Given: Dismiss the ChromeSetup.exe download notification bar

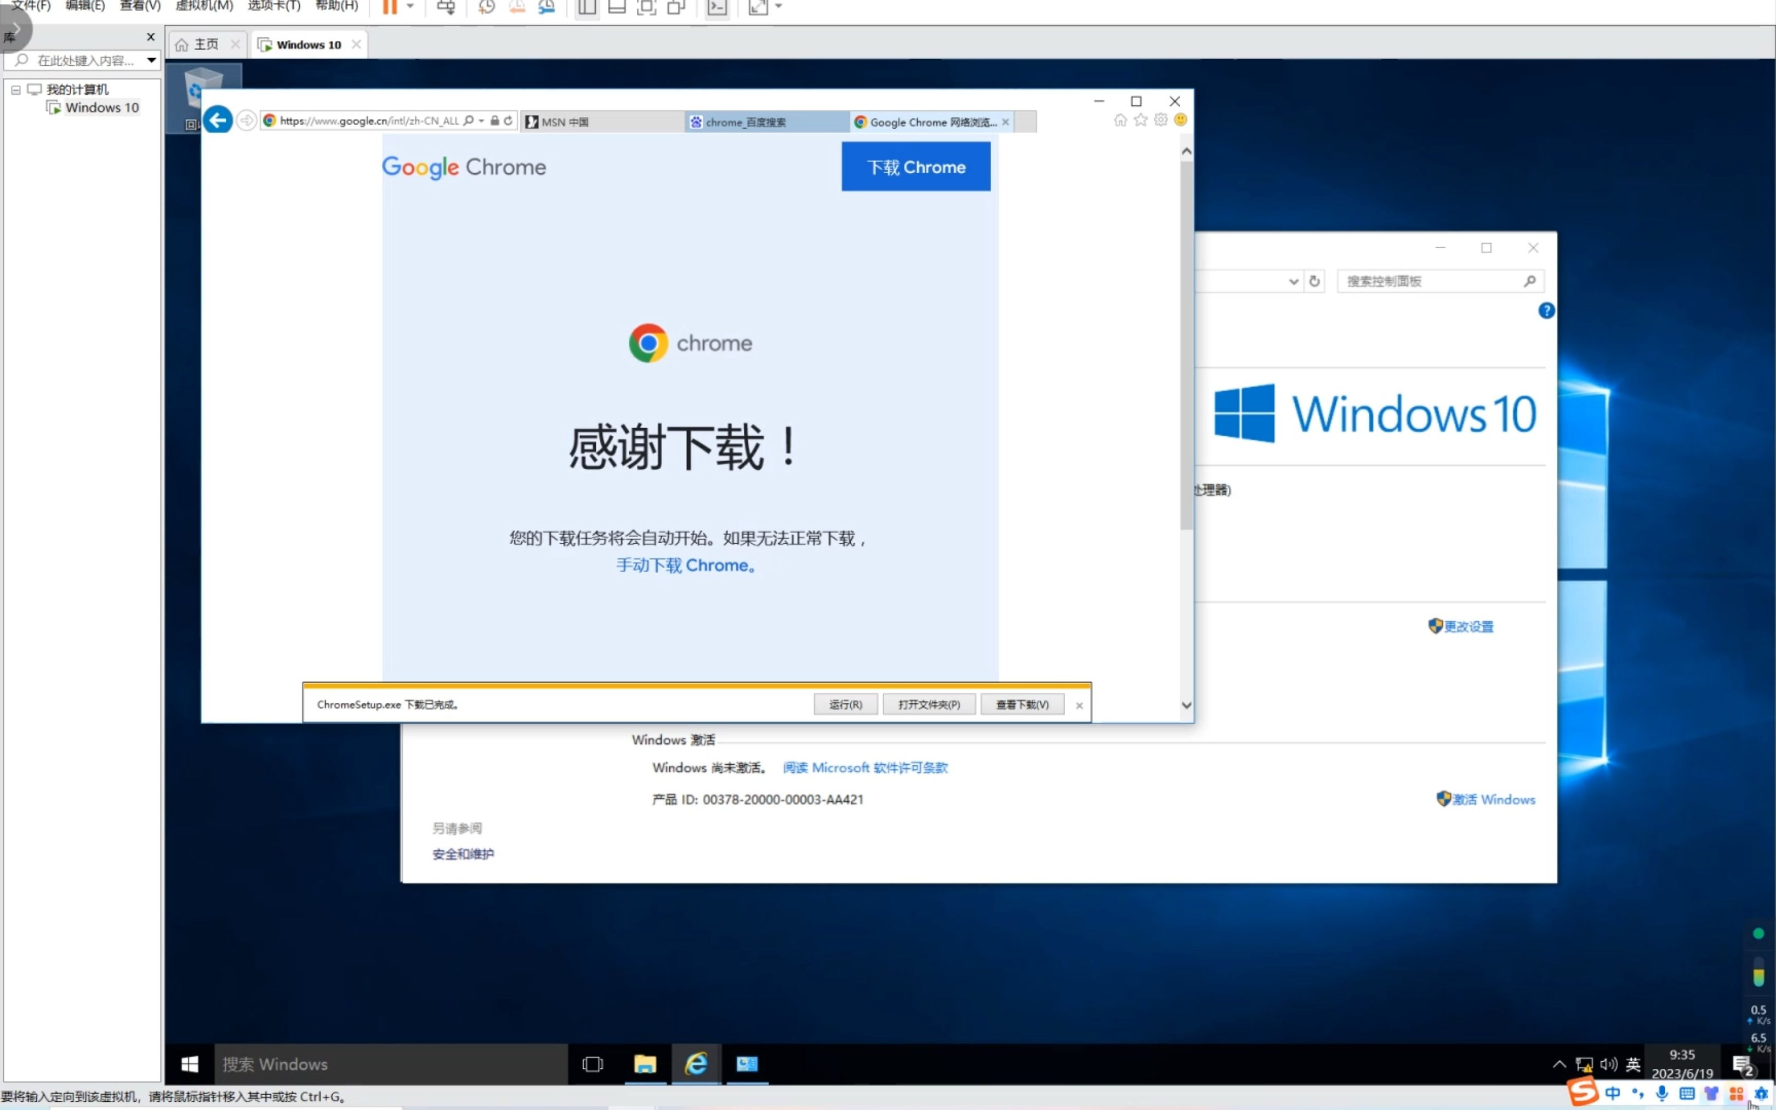Looking at the screenshot, I should (1079, 705).
